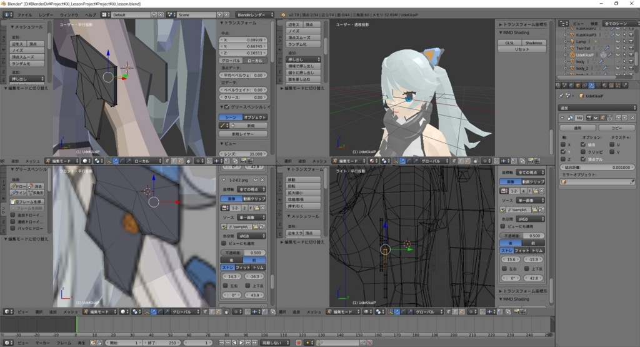Click the コピー copy modifier button
Screen dimensions: 640x347
tap(617, 128)
